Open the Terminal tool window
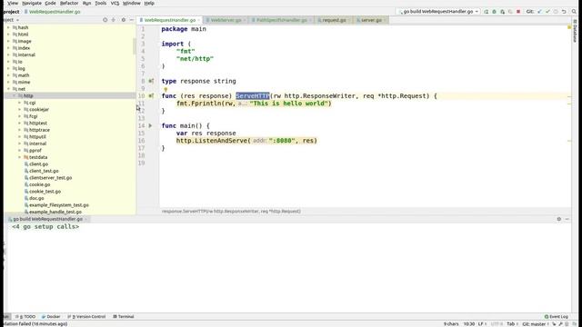Image resolution: width=582 pixels, height=327 pixels. pyautogui.click(x=124, y=317)
